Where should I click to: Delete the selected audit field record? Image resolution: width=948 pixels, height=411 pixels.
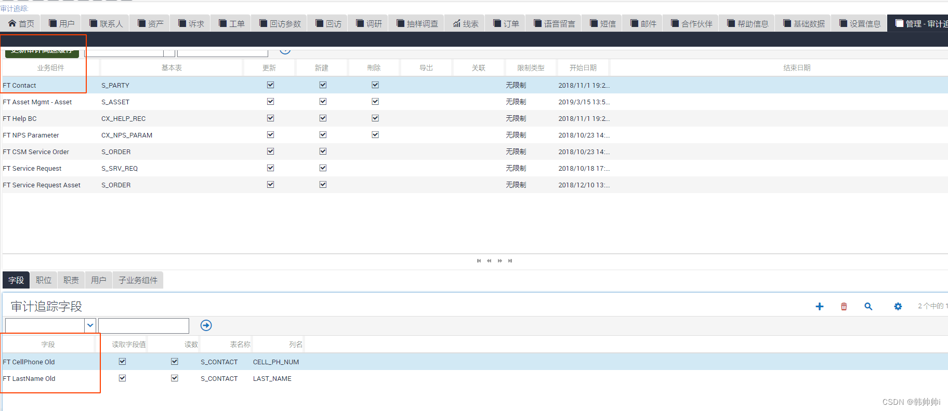coord(844,306)
